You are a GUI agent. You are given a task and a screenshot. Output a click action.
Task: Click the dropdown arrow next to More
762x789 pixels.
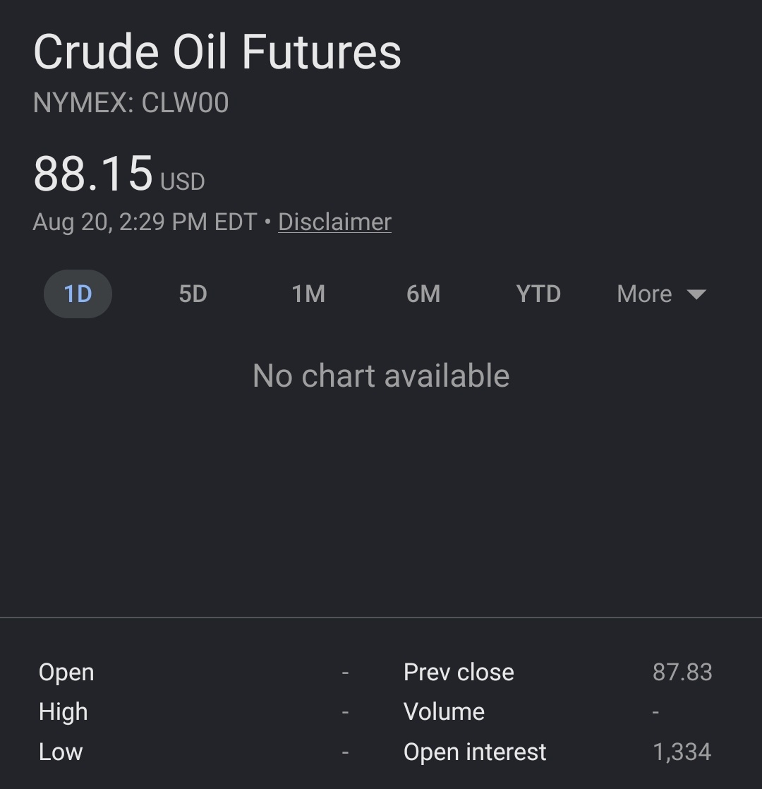(696, 294)
